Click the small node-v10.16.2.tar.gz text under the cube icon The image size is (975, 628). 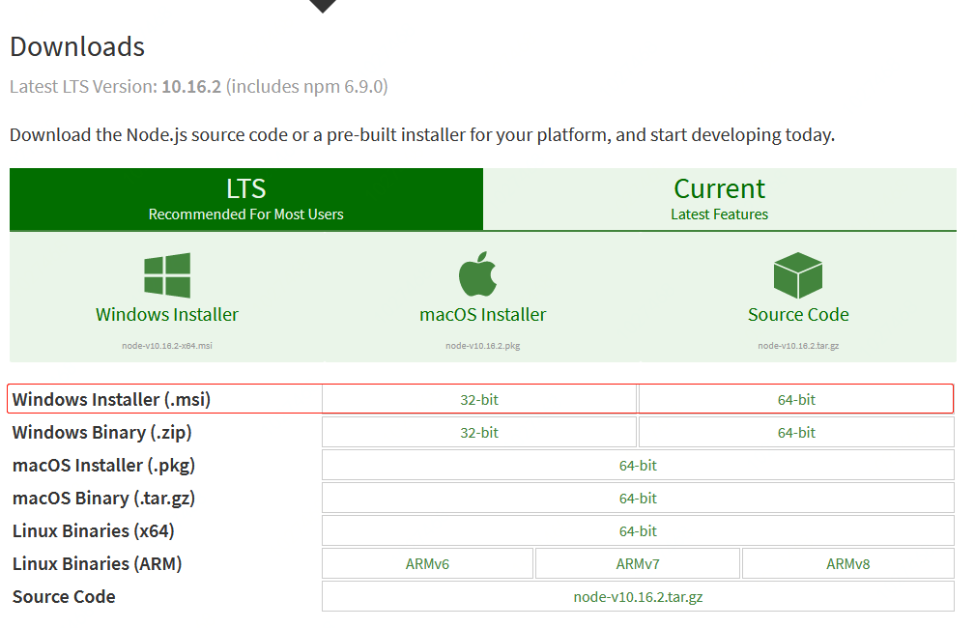tap(798, 346)
